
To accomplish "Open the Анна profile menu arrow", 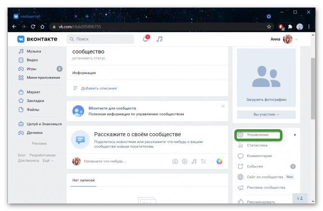I will (x=296, y=39).
